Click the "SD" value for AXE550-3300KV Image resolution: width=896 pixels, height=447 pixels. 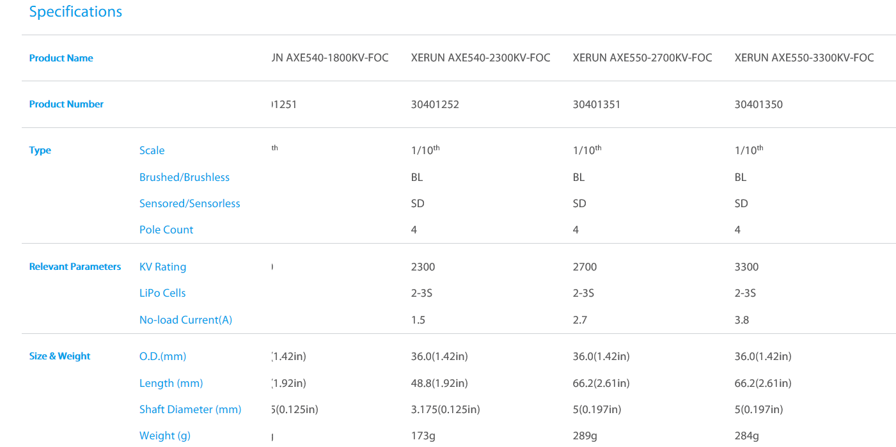741,203
